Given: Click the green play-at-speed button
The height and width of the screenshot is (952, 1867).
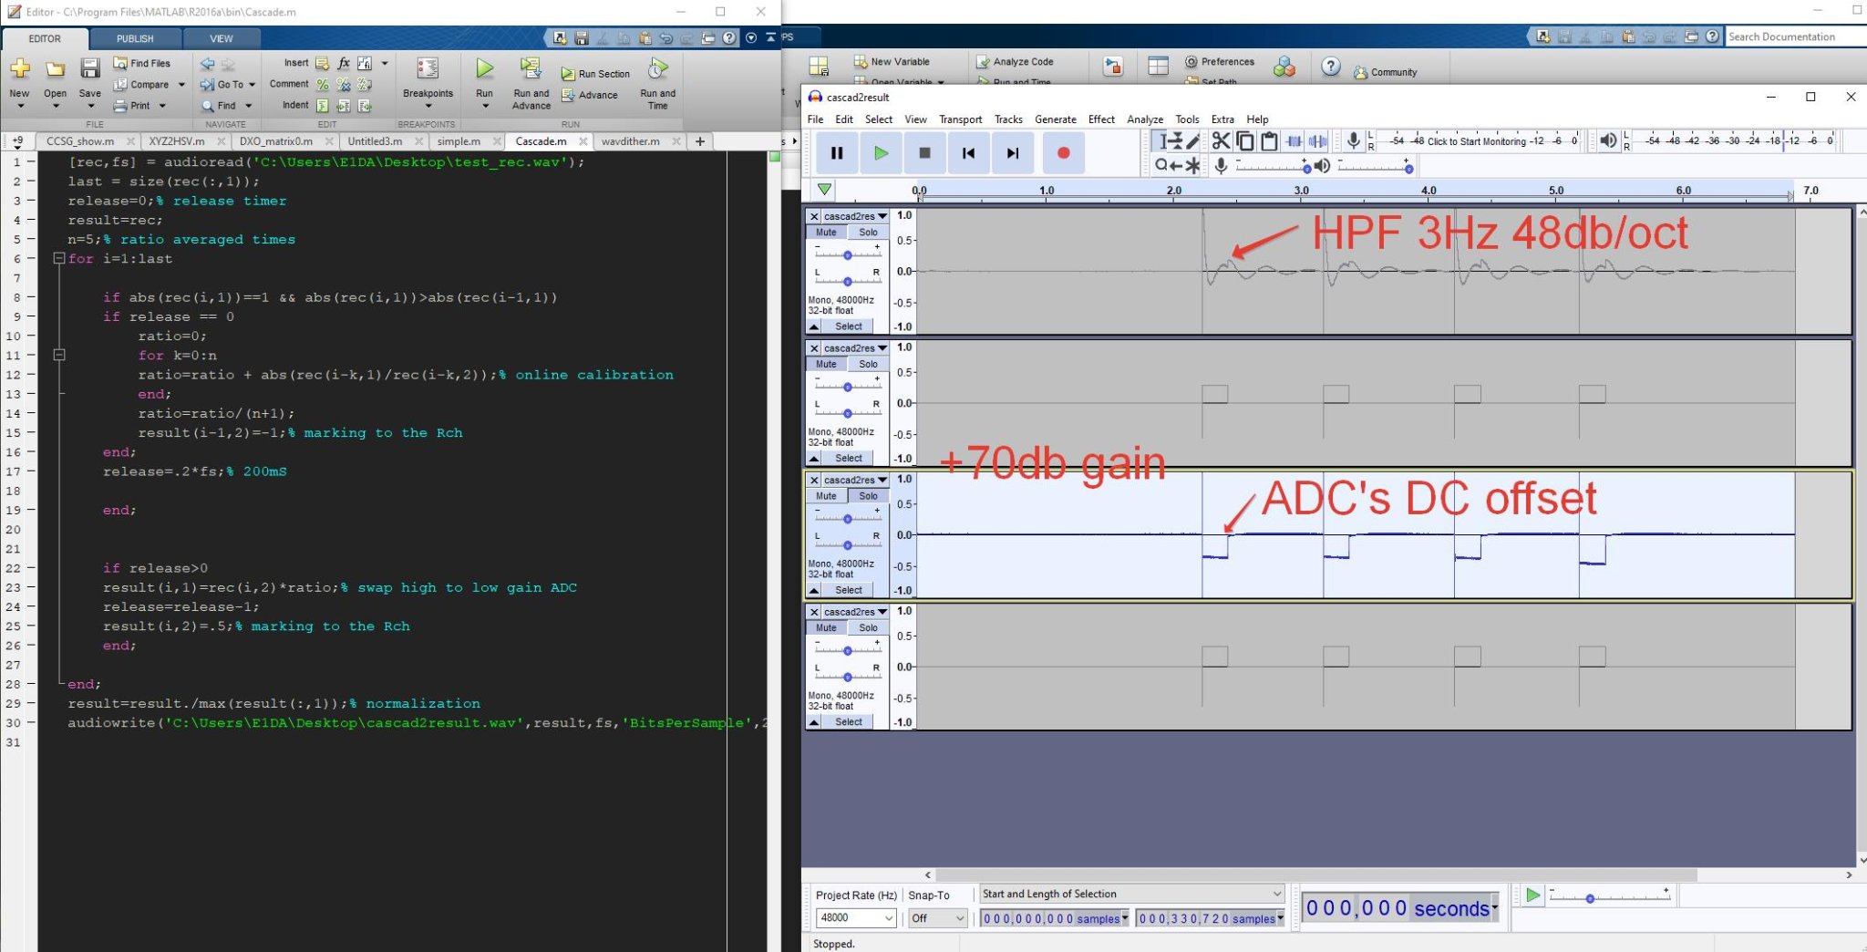Looking at the screenshot, I should tap(1533, 895).
